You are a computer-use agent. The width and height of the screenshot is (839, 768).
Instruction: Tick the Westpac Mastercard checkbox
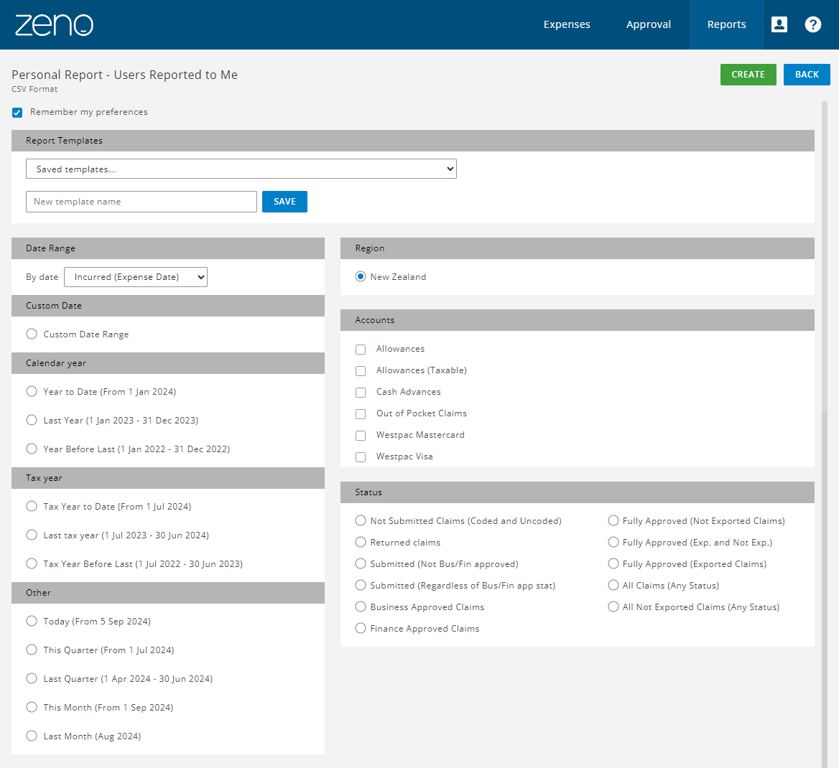coord(361,436)
